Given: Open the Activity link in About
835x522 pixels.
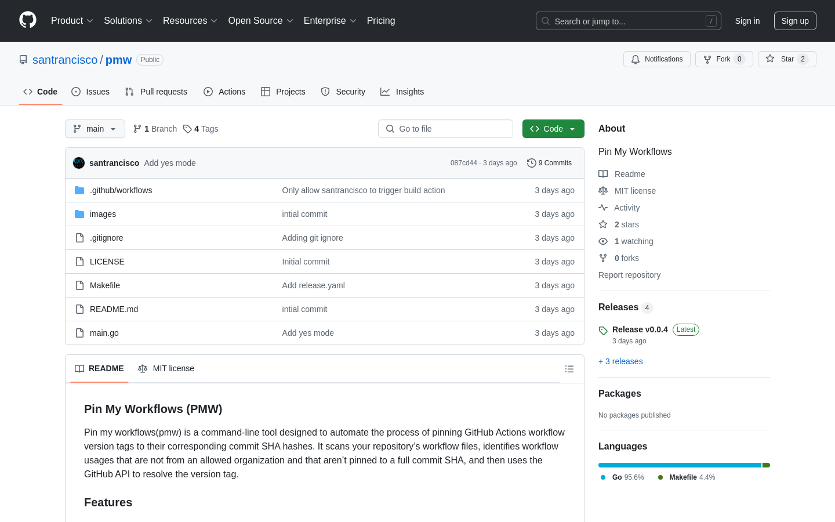Looking at the screenshot, I should click(619, 208).
